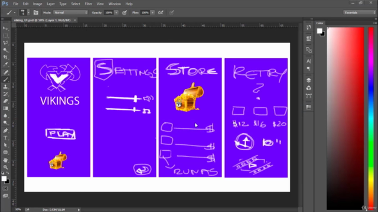Swap foreground and background colors
378x212 pixels.
8,173
